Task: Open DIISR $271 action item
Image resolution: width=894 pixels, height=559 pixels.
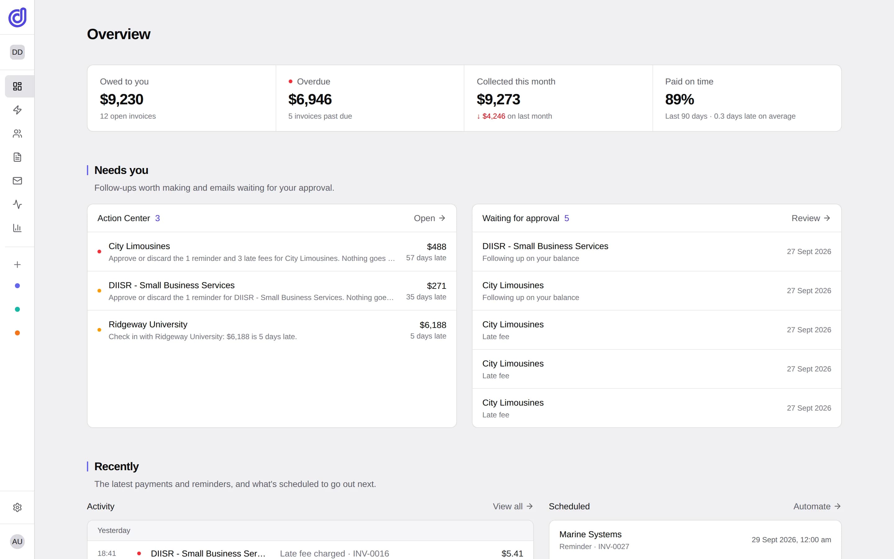Action: (272, 291)
